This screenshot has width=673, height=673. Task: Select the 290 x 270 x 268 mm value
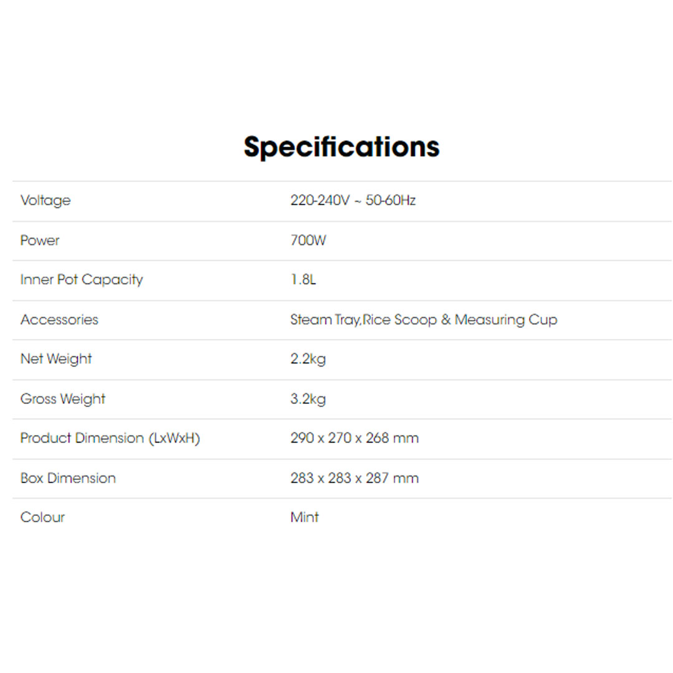(x=355, y=438)
